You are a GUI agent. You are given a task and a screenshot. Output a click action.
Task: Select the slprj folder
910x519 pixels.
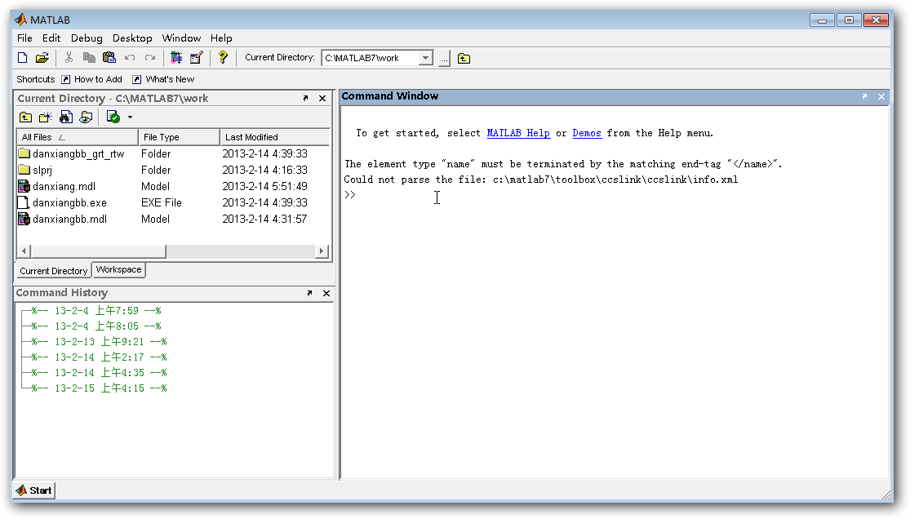35,170
